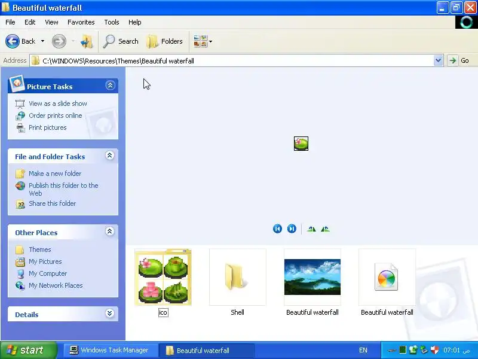Screen dimensions: 478x359
Task: Open the Favorites menu
Action: (x=81, y=22)
